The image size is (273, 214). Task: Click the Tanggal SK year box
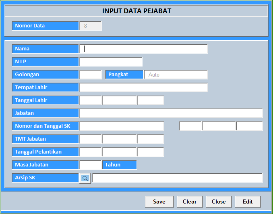249,126
